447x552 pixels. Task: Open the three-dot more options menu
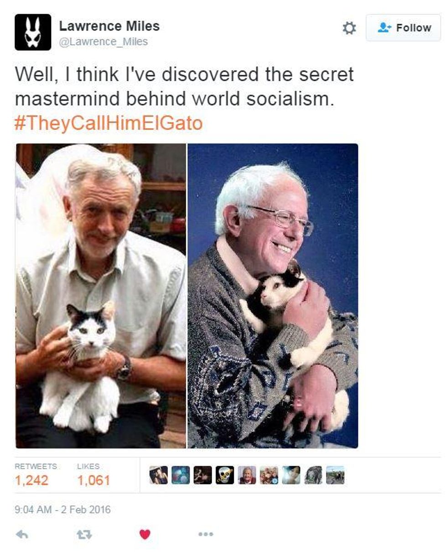click(x=206, y=534)
